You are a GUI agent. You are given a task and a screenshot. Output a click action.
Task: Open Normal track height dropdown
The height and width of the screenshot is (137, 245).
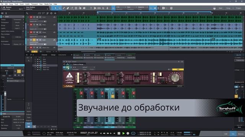(50, 52)
